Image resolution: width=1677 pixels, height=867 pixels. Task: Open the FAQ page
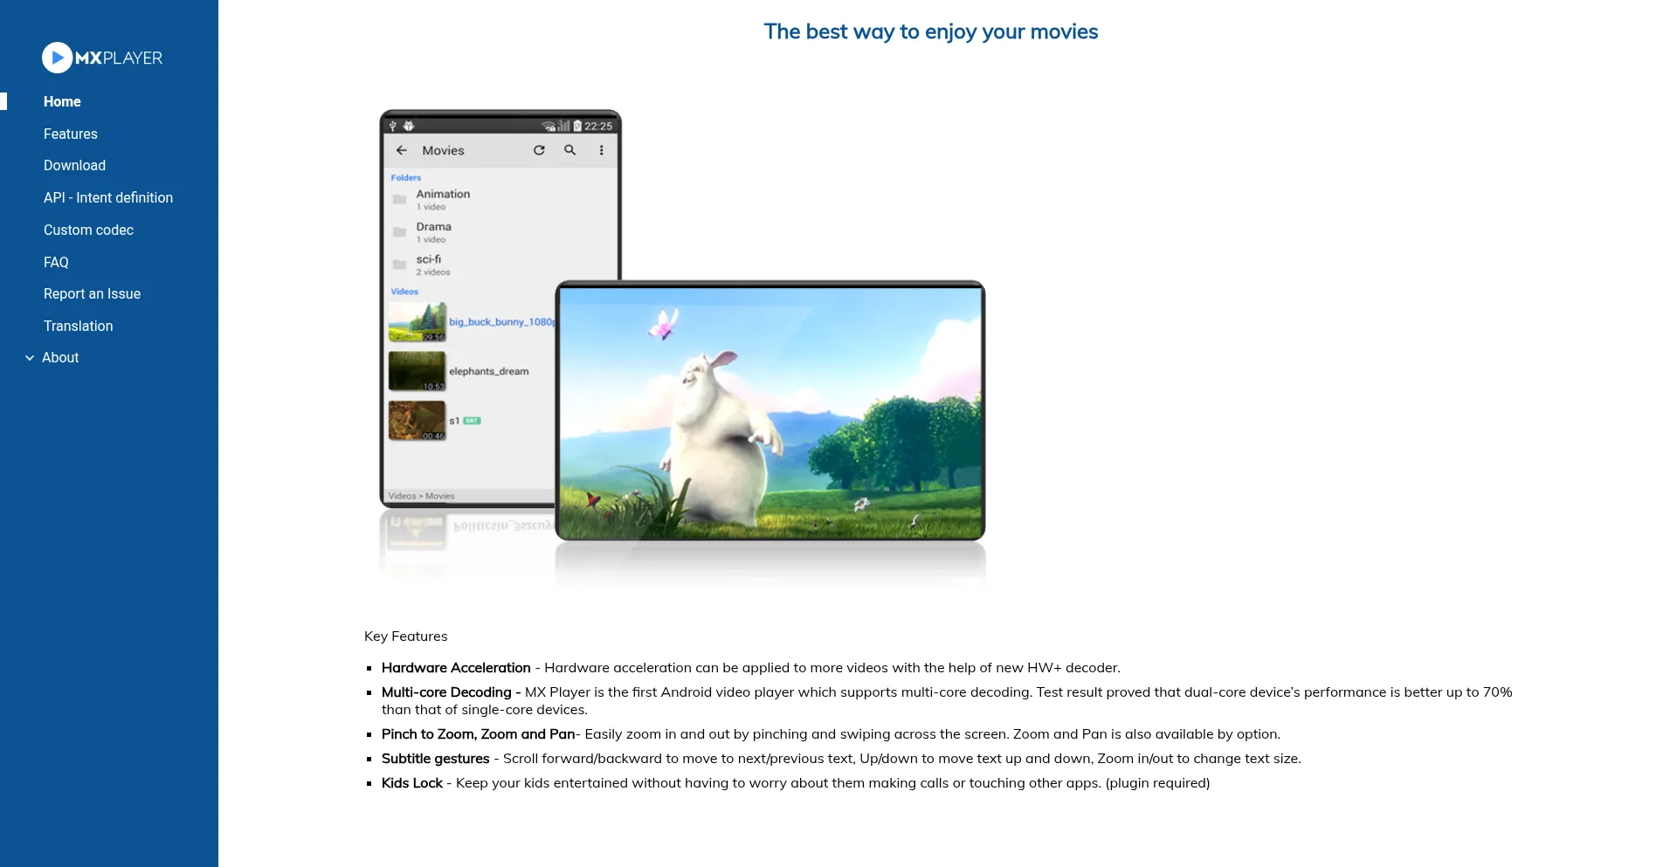56,263
